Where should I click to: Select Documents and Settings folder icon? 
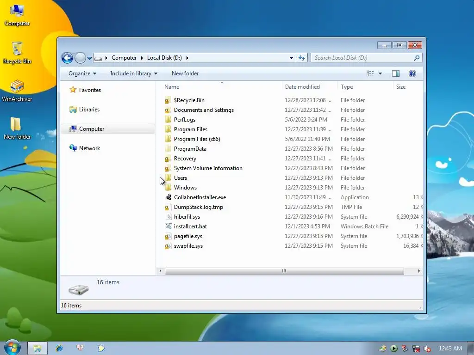tap(168, 110)
